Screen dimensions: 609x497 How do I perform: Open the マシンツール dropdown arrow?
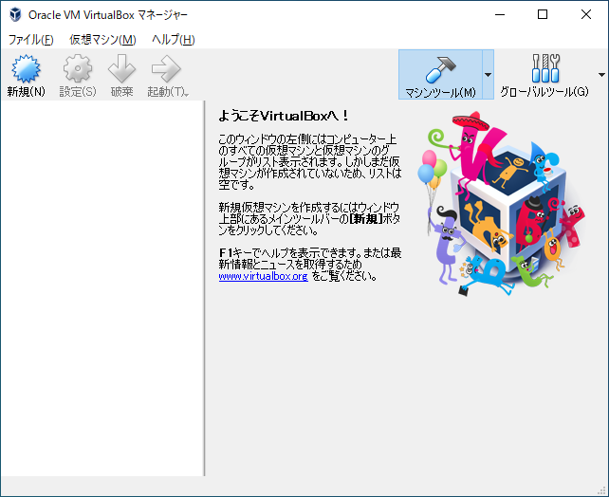click(489, 75)
